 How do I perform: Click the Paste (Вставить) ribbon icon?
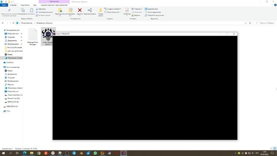[x=32, y=12]
